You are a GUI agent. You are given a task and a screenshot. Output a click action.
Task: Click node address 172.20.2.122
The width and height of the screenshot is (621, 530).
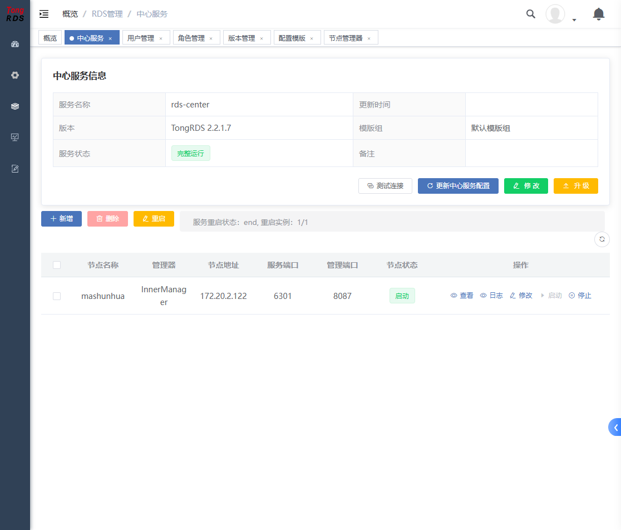tap(223, 296)
